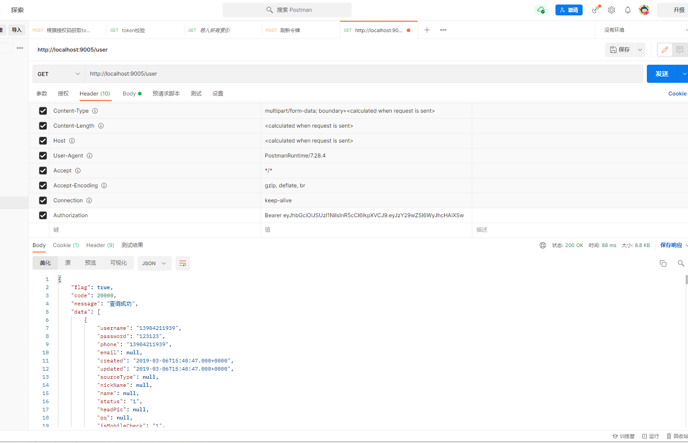Screen dimensions: 688x443
Task: Toggle the Accept-Encoding header checkbox
Action: click(43, 186)
